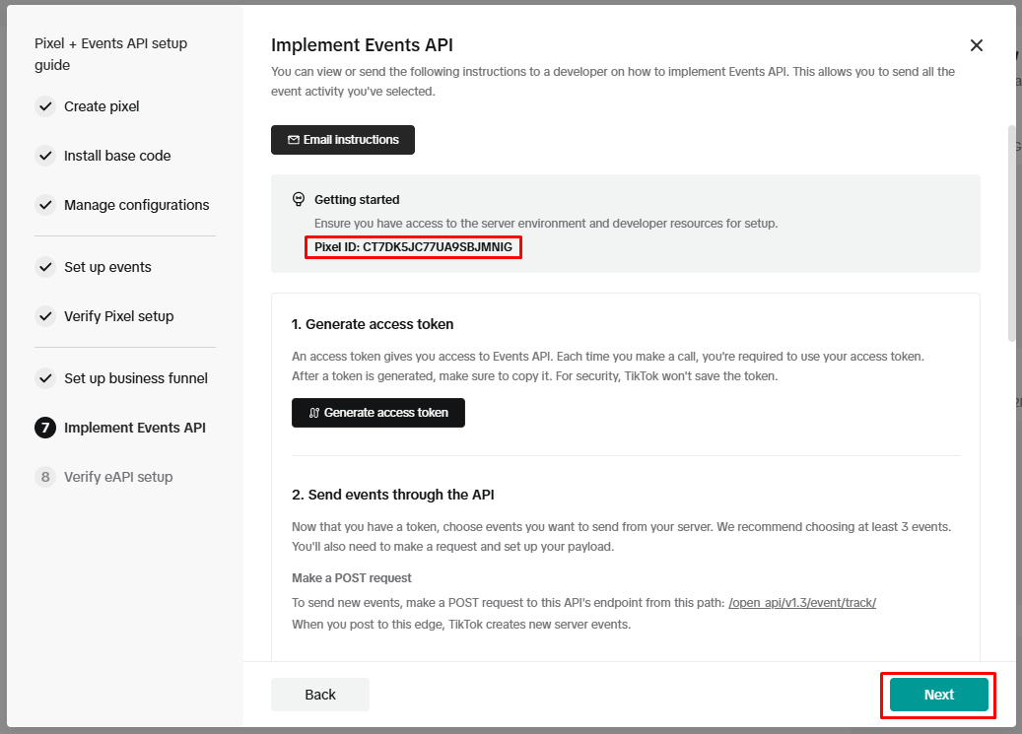Click the Verify Pixel setup checkmark icon
The height and width of the screenshot is (734, 1022).
45,316
